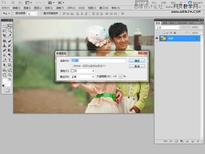Open the 图像(I) menu
Viewport: 205px width, 154px height.
(27, 8)
